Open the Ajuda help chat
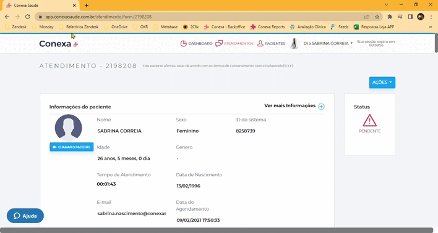 (x=25, y=216)
